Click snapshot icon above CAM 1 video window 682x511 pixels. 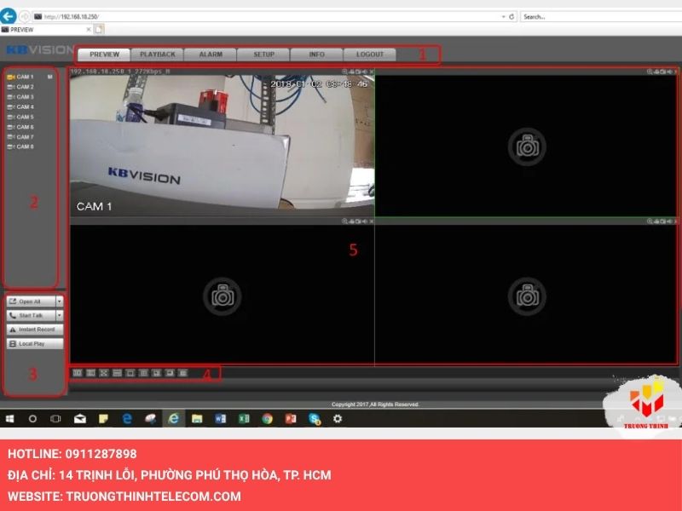coord(358,72)
